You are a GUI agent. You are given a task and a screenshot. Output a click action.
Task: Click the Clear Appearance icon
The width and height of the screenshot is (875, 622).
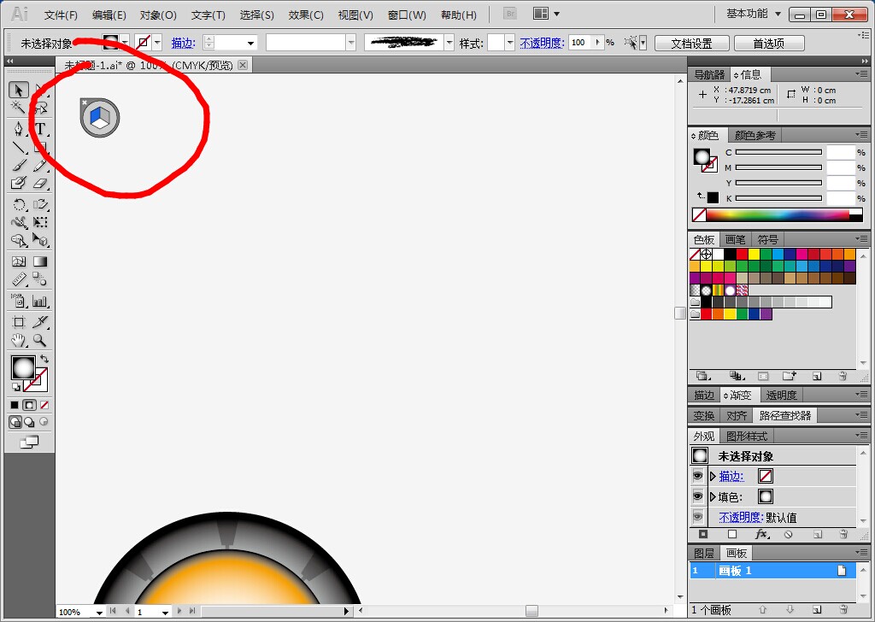point(788,534)
